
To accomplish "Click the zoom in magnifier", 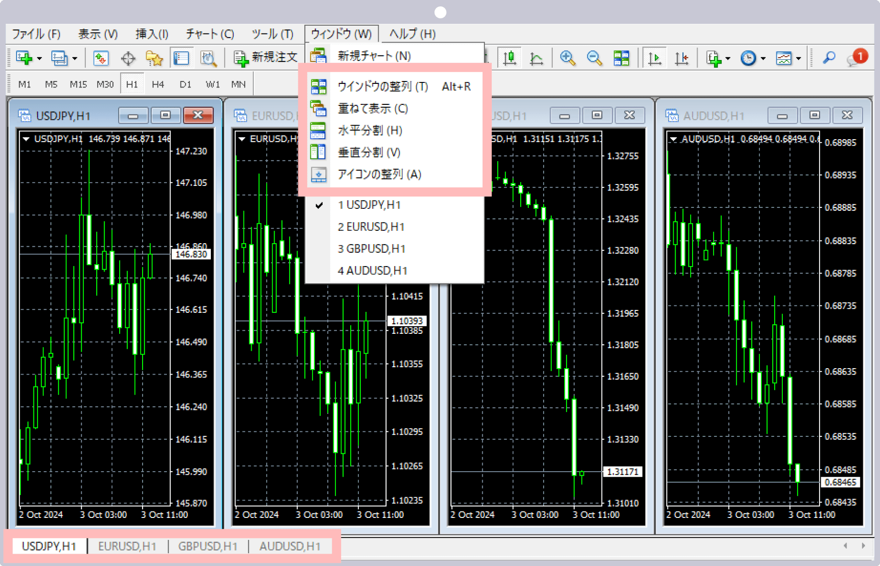I will point(567,58).
